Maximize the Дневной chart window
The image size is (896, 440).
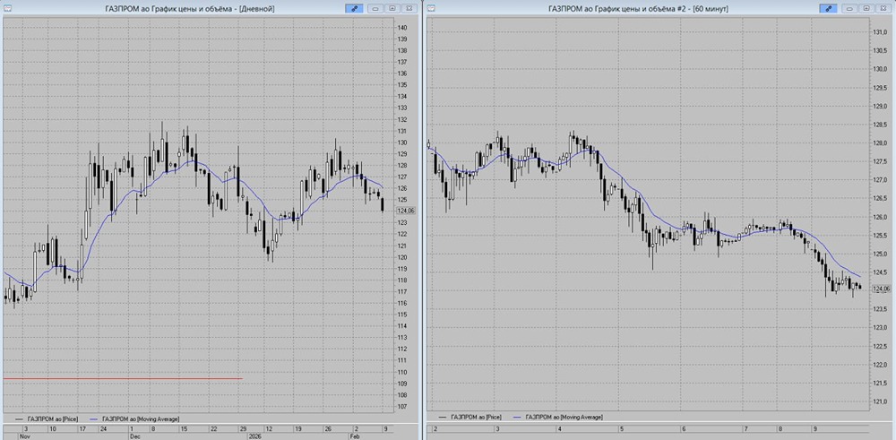tap(392, 8)
